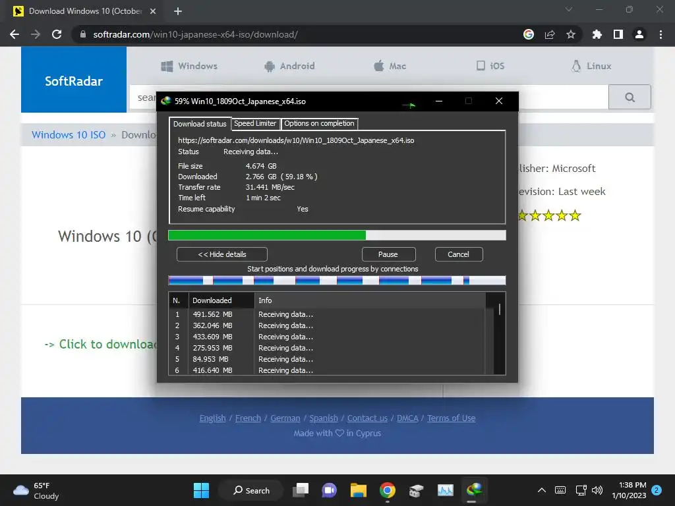Open the German language link
The image size is (675, 506).
click(x=285, y=418)
